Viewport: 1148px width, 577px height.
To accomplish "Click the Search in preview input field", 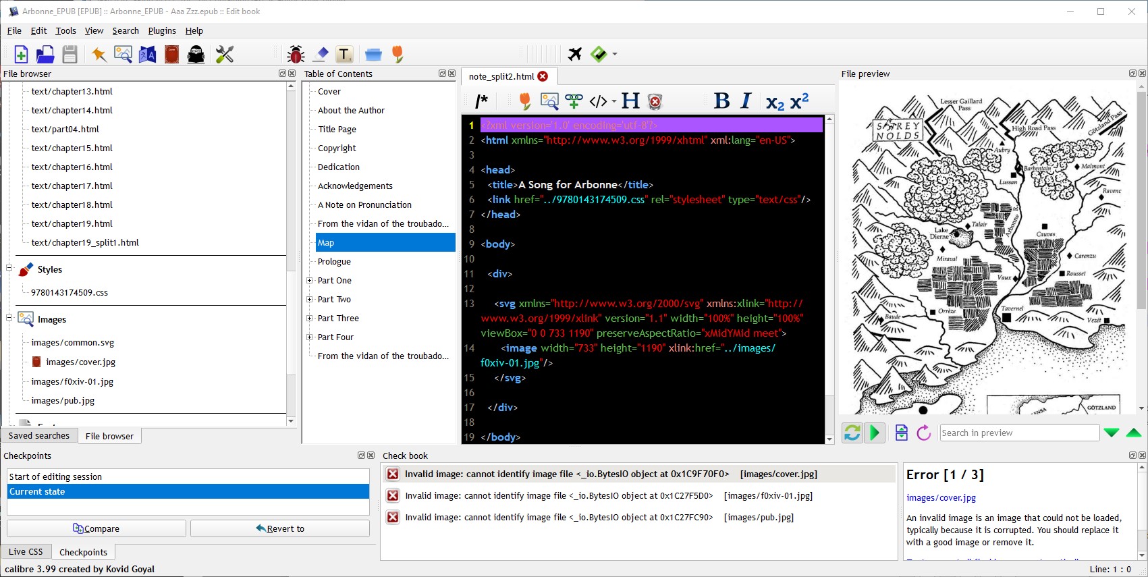I will (x=1019, y=433).
